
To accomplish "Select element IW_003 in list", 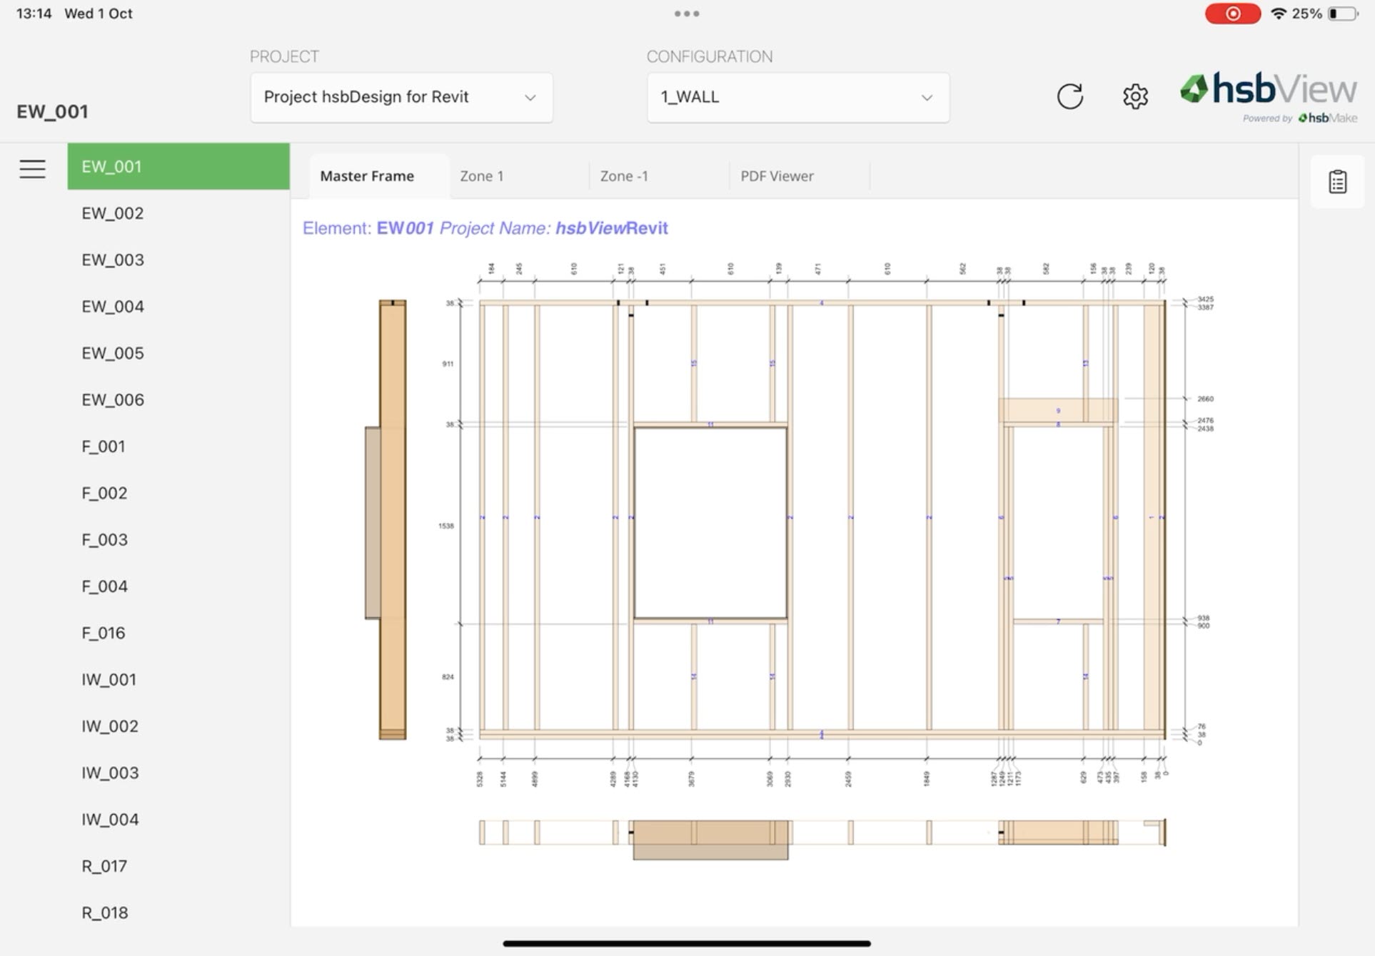I will [x=110, y=773].
